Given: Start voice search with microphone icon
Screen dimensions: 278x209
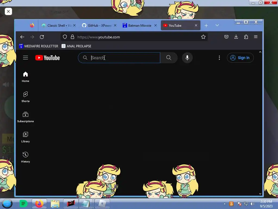Looking at the screenshot, I should [187, 58].
